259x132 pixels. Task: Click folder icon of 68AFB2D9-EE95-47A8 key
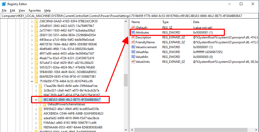(x=36, y=77)
